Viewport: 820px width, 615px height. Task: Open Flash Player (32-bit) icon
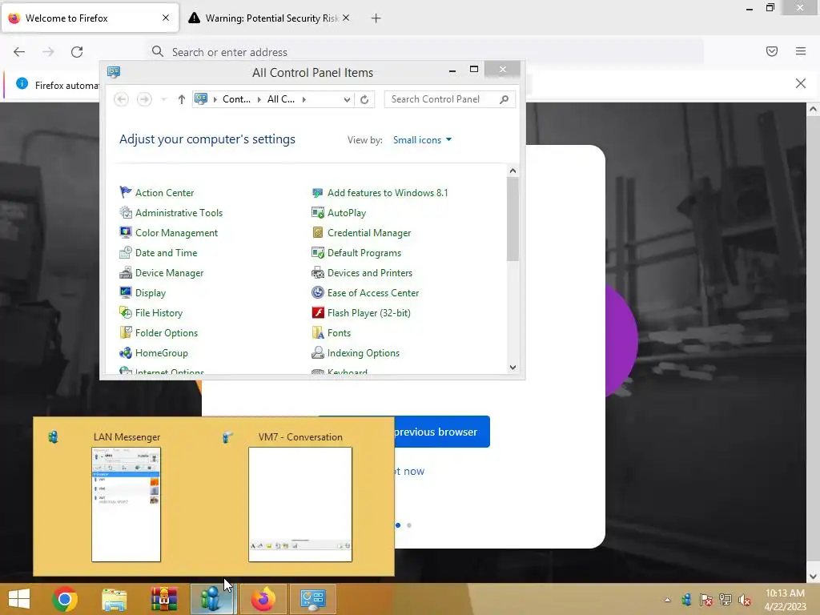coord(317,313)
